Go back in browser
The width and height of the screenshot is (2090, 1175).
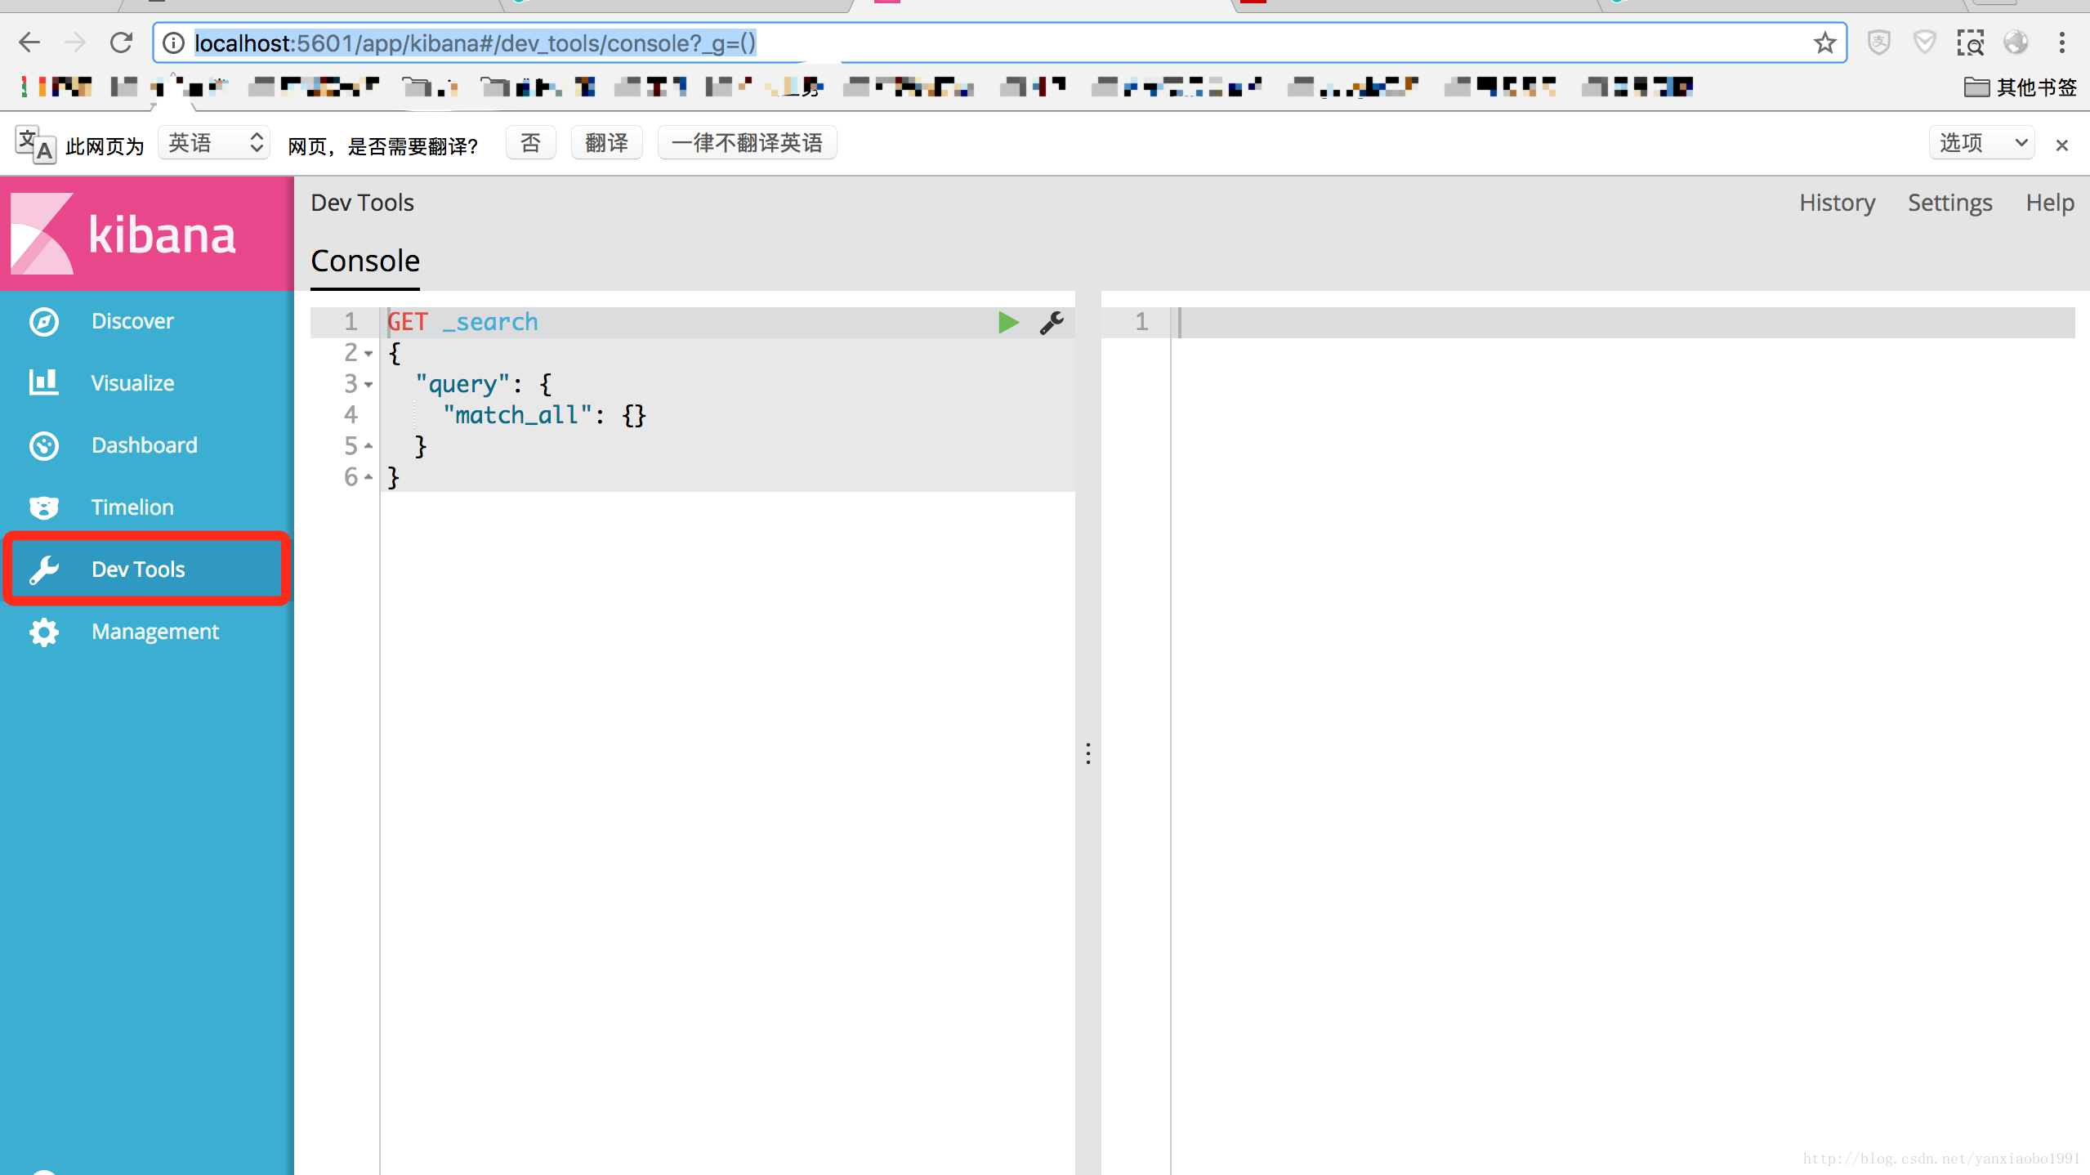(29, 42)
